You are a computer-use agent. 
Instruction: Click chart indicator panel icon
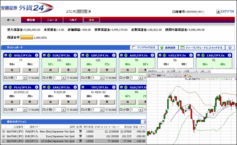153,76
